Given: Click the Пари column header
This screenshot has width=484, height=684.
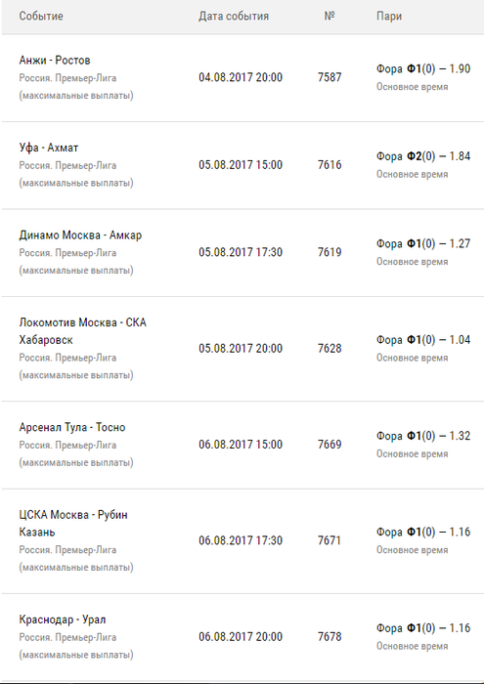Looking at the screenshot, I should (x=389, y=17).
